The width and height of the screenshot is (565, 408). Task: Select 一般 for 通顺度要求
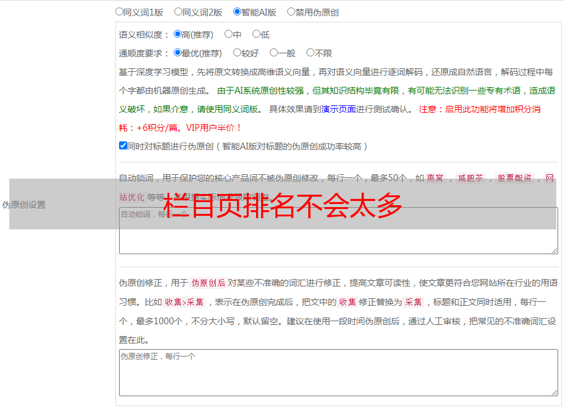(274, 53)
